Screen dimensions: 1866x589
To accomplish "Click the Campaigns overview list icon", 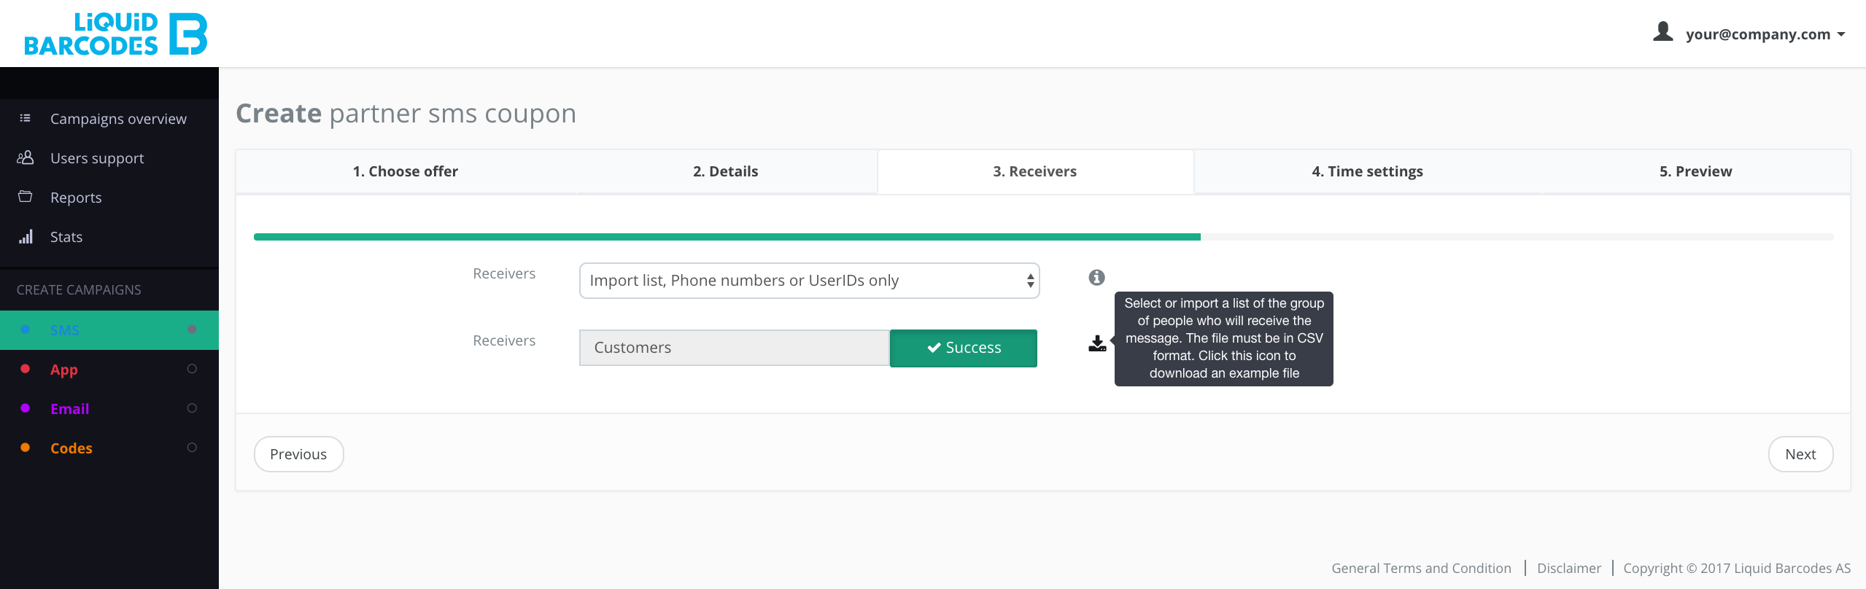I will click(26, 118).
